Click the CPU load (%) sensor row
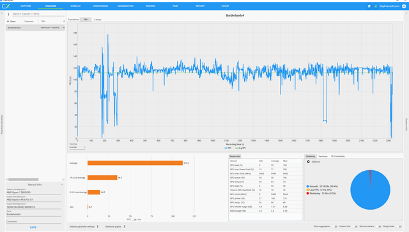Viewport: 409px width, 232px height. [x=265, y=165]
